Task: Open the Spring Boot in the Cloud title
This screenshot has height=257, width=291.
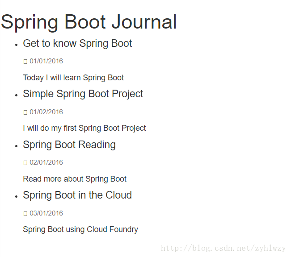Action: click(x=77, y=195)
